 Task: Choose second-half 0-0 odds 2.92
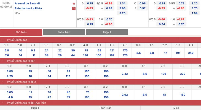[x=125, y=95]
